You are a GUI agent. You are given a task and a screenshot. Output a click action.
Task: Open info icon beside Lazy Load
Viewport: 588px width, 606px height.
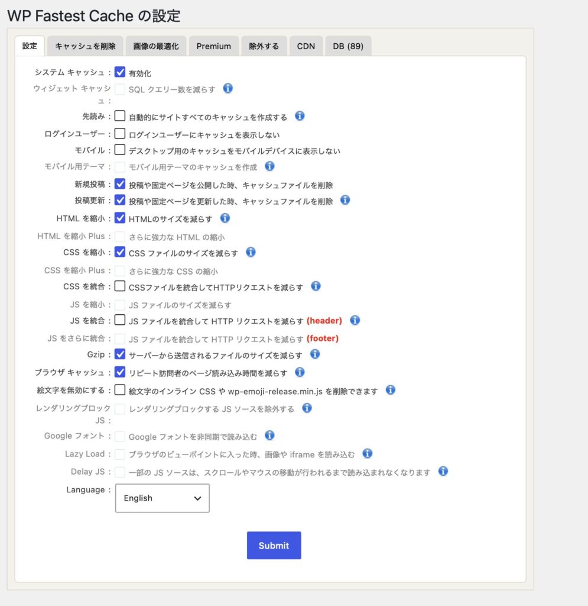pyautogui.click(x=368, y=453)
